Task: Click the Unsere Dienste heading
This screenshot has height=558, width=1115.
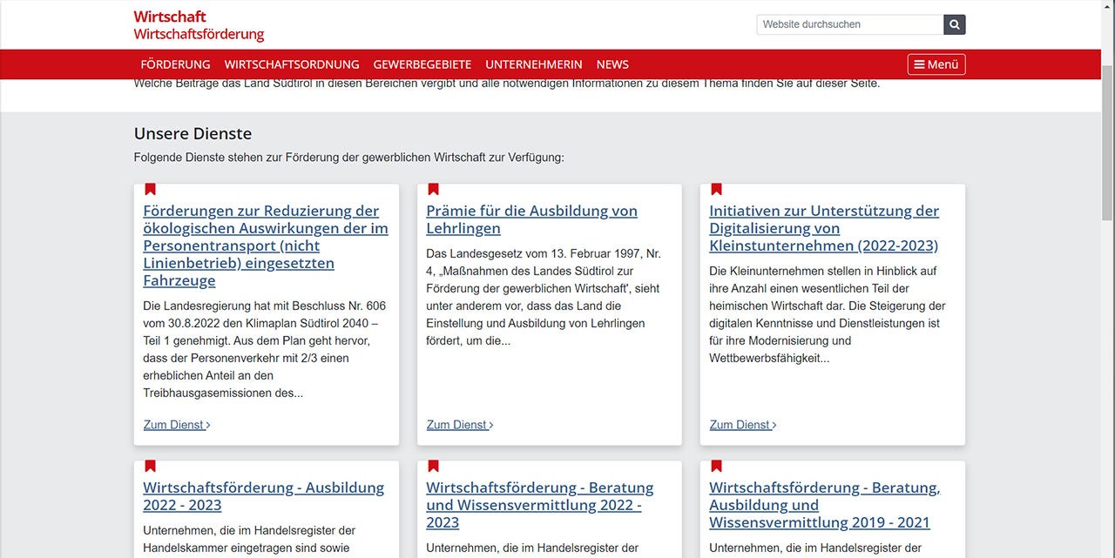Action: [193, 133]
